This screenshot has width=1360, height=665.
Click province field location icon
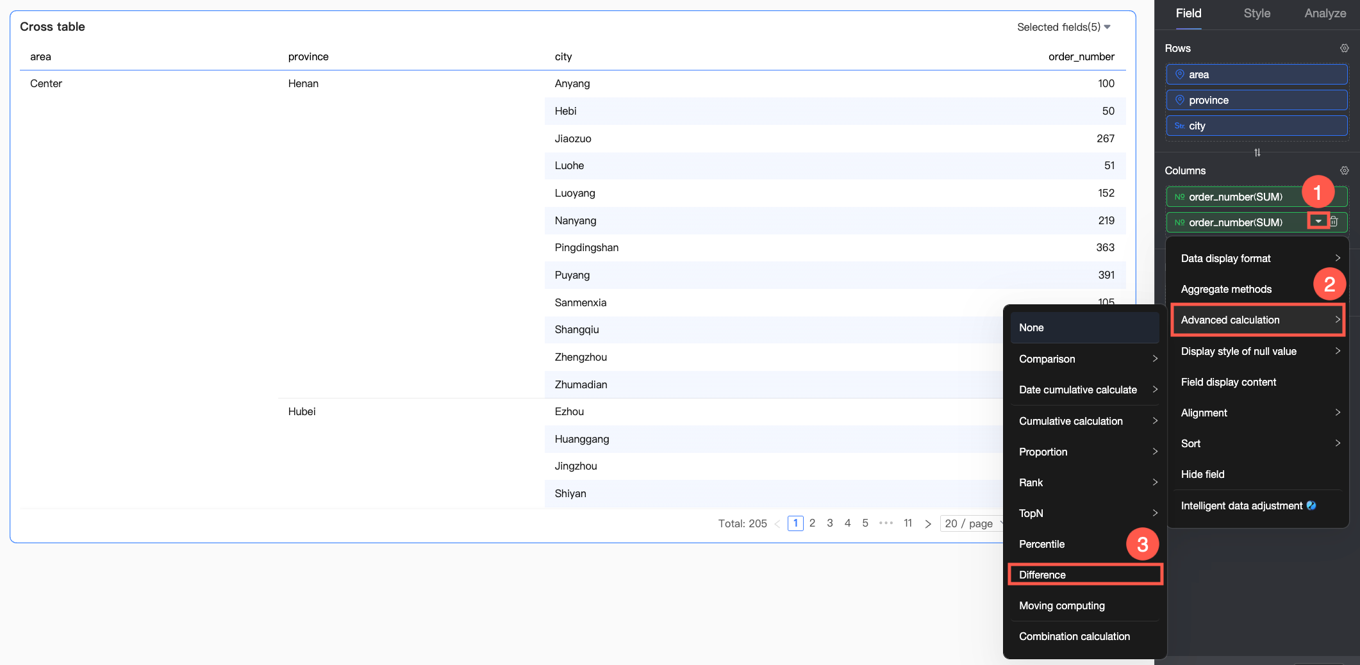1179,100
